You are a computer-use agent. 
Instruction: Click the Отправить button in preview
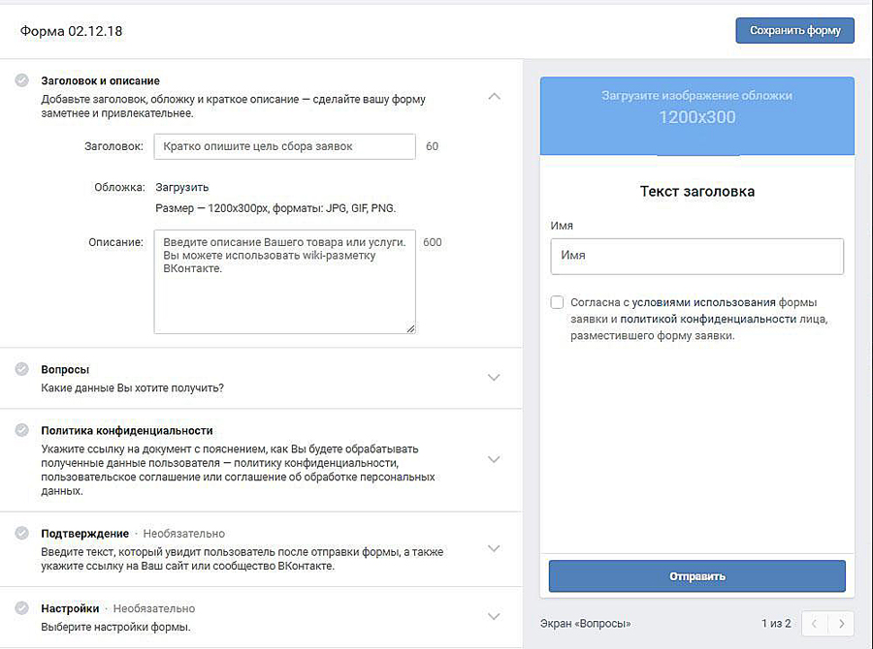pyautogui.click(x=696, y=576)
